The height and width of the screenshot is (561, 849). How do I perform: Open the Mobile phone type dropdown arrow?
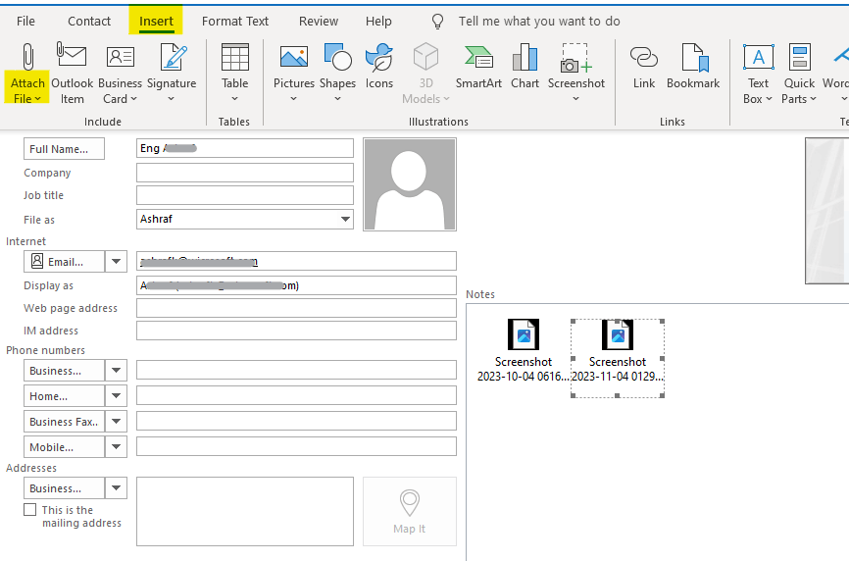pyautogui.click(x=116, y=447)
